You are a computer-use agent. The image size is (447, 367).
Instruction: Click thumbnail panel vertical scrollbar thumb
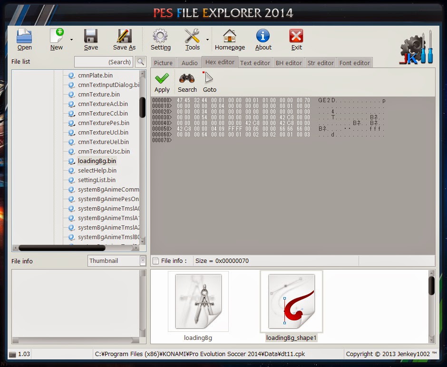[432, 286]
